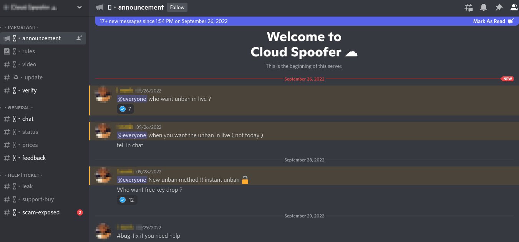Show the member list
The height and width of the screenshot is (242, 519).
point(514,7)
